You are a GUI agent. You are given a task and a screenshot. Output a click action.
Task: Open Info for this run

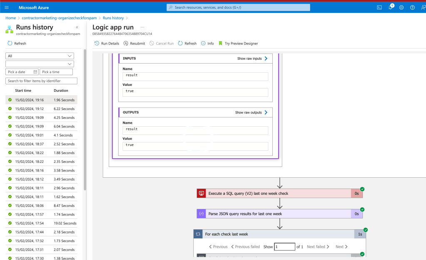[x=207, y=43]
